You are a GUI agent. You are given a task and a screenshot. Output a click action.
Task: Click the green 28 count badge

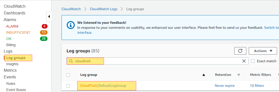click(x=44, y=39)
